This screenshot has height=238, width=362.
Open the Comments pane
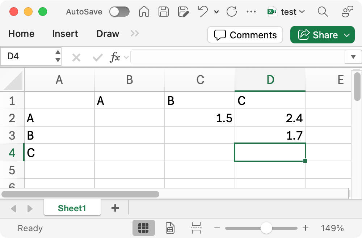pyautogui.click(x=245, y=35)
